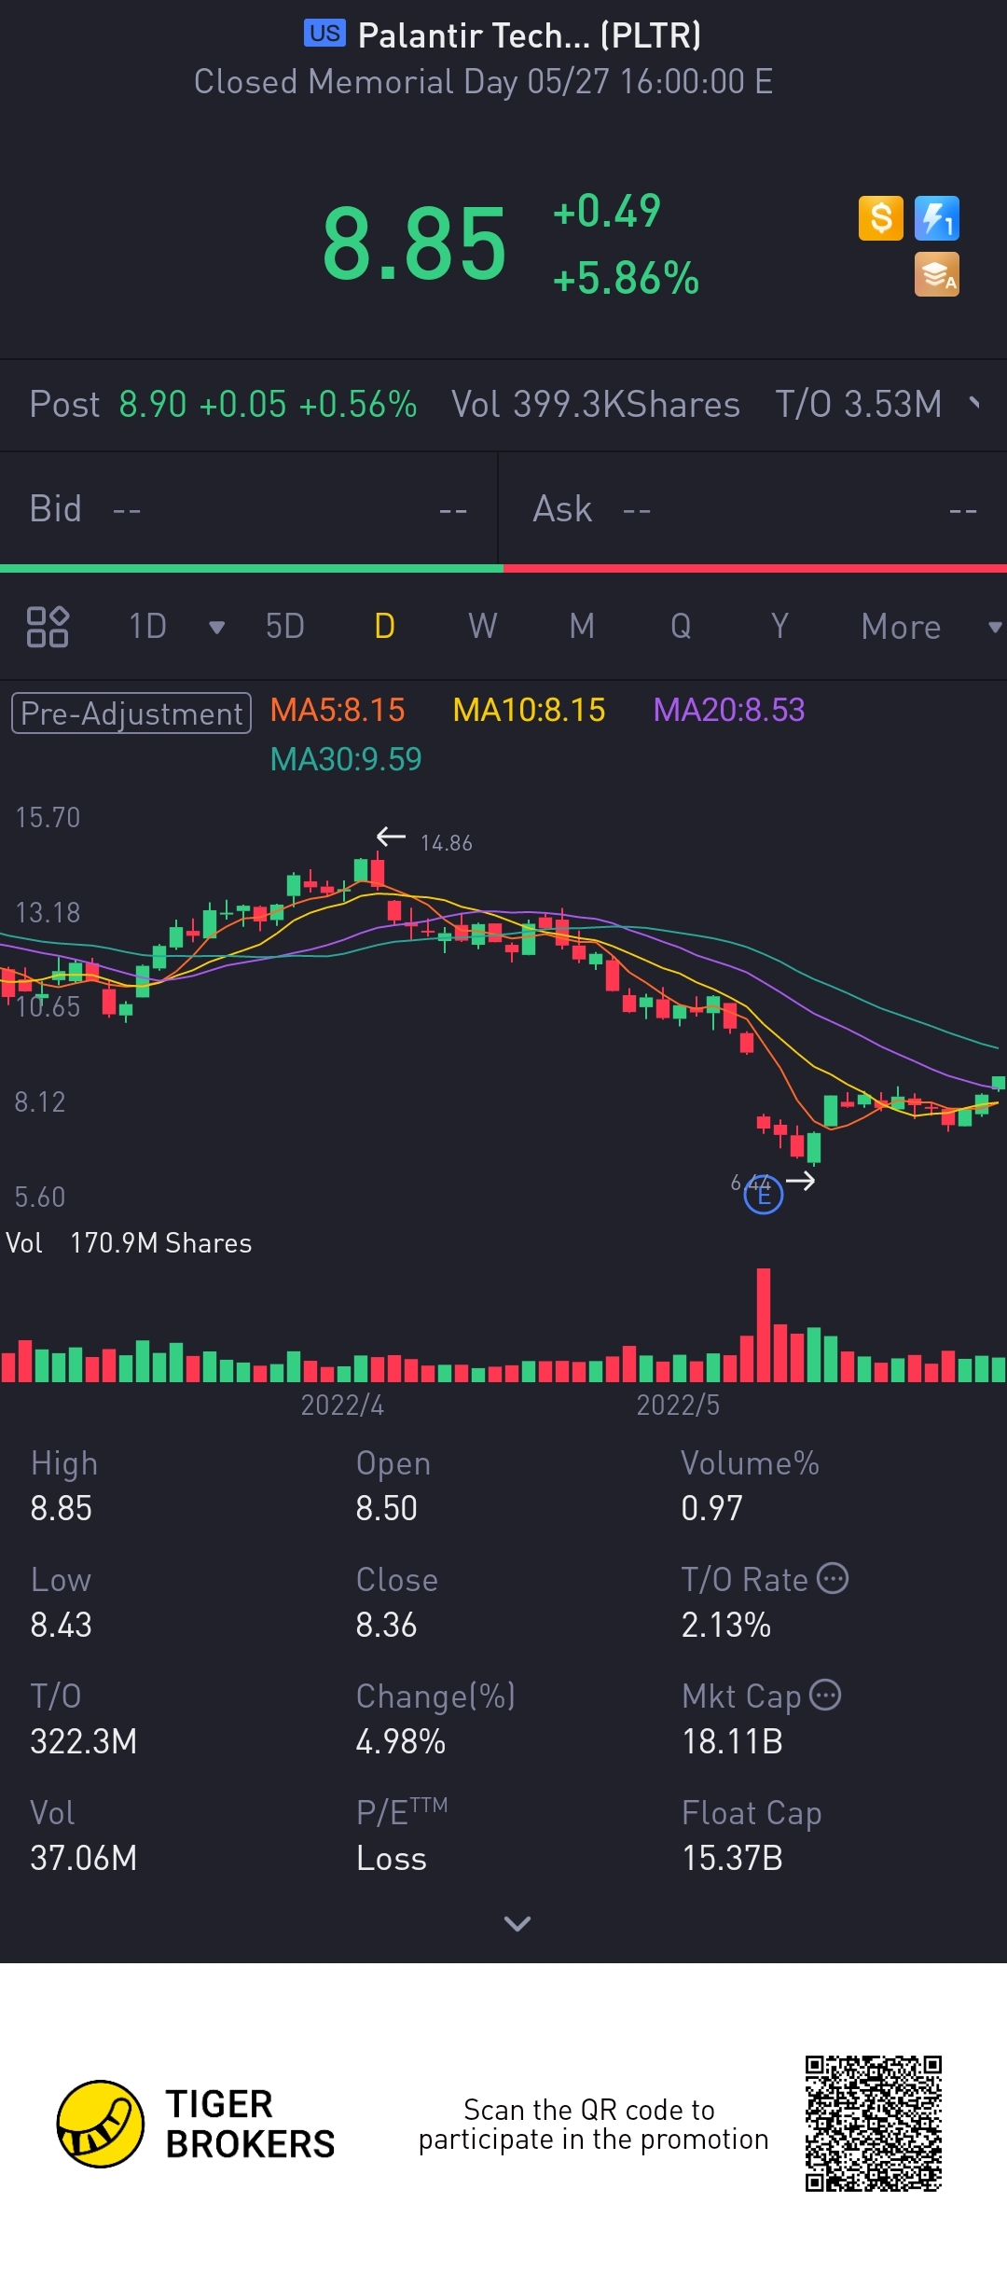Tap the MA10:8.15 indicator label

tap(529, 710)
